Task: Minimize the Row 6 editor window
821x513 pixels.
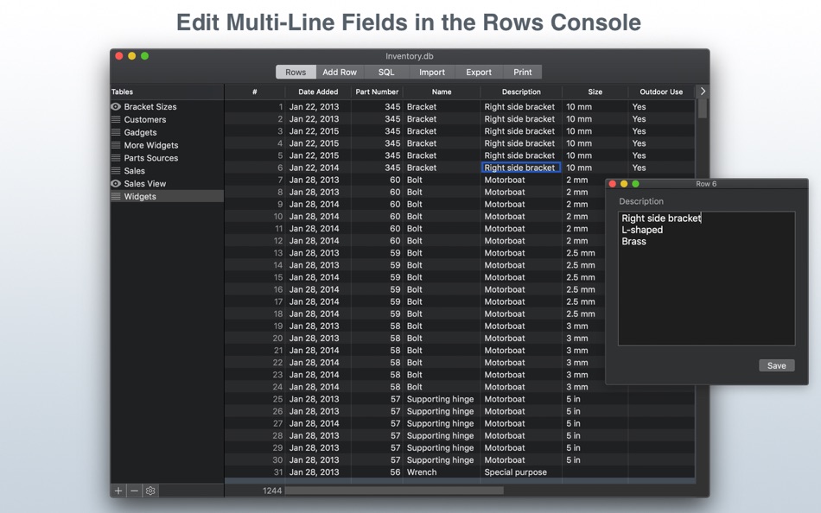Action: click(x=624, y=184)
